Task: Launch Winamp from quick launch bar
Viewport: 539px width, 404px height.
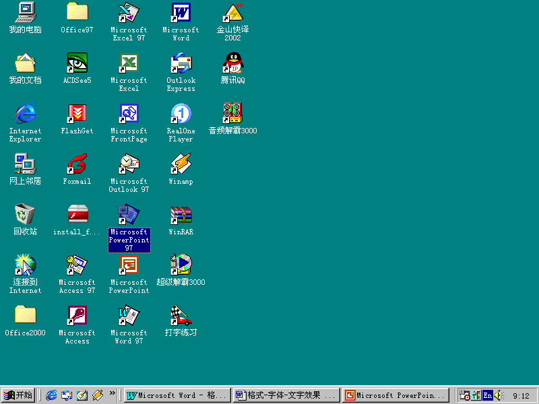Action: (98, 395)
